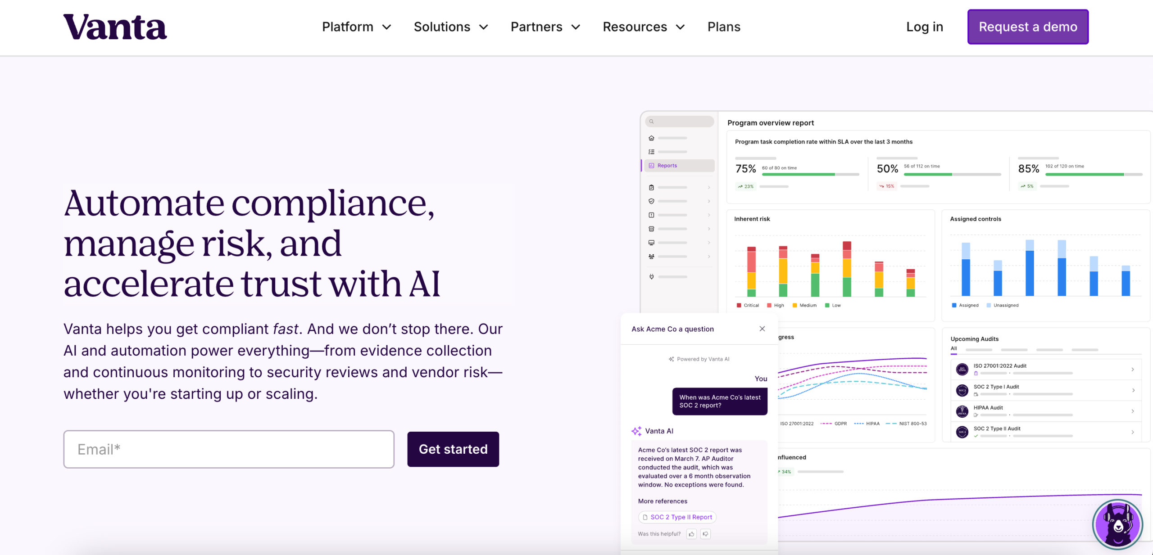Click the Vanta AI sparkle icon

pyautogui.click(x=636, y=431)
